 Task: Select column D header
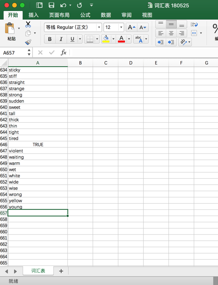131,63
